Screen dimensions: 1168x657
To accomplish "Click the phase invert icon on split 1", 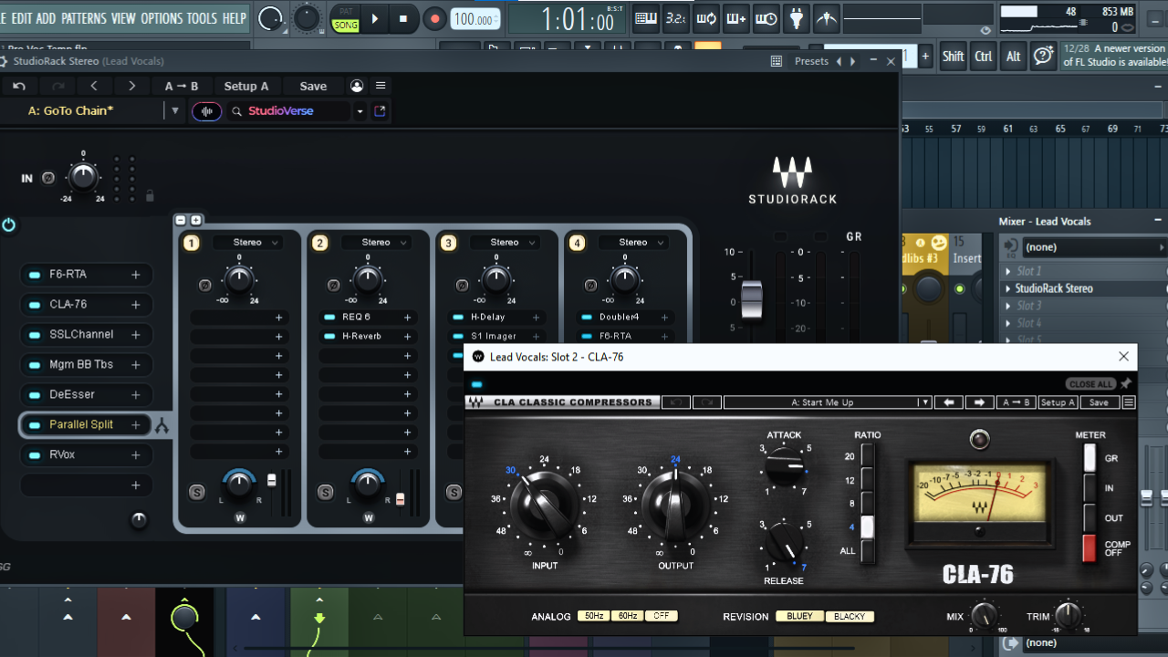I will tap(205, 286).
